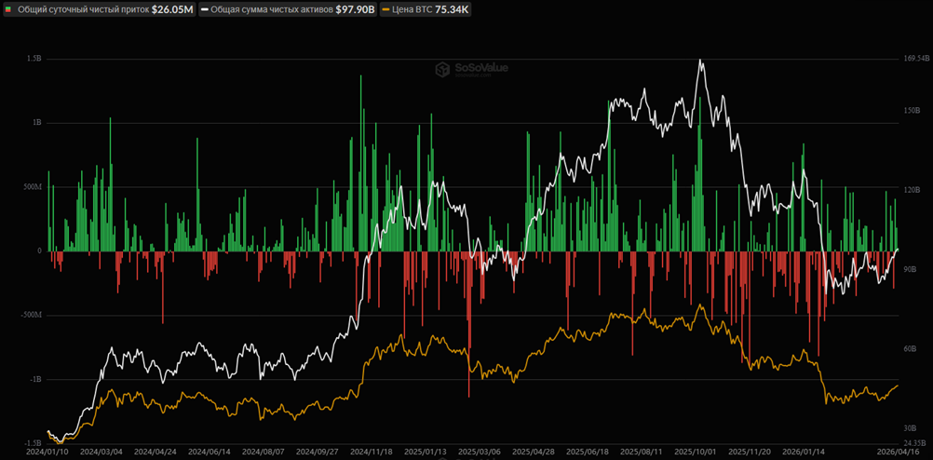
Task: Click the 2025/06/18 date axis label
Action: pos(587,452)
